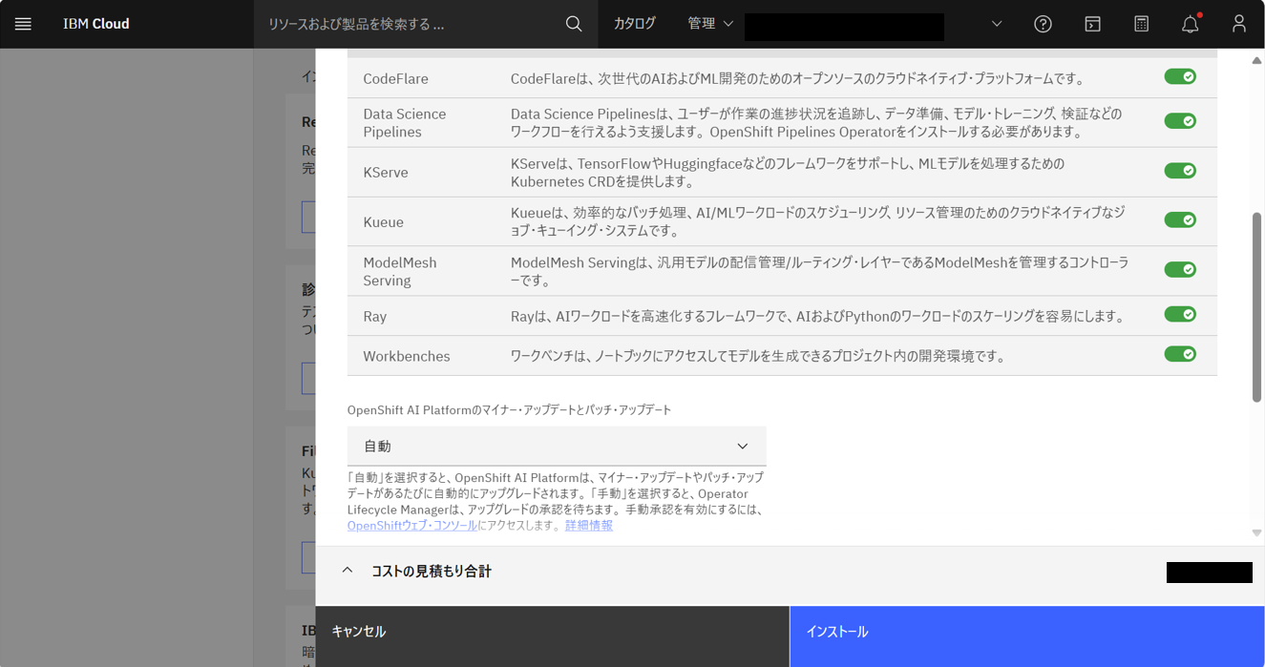This screenshot has width=1265, height=667.
Task: Click the Workbenches description text
Action: click(758, 357)
